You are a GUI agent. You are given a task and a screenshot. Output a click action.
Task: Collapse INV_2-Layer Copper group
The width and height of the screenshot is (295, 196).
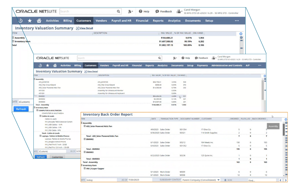pyautogui.click(x=85, y=169)
